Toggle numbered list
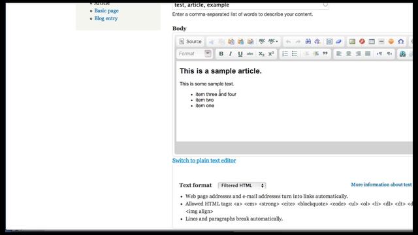The width and height of the screenshot is (418, 235). [x=285, y=54]
